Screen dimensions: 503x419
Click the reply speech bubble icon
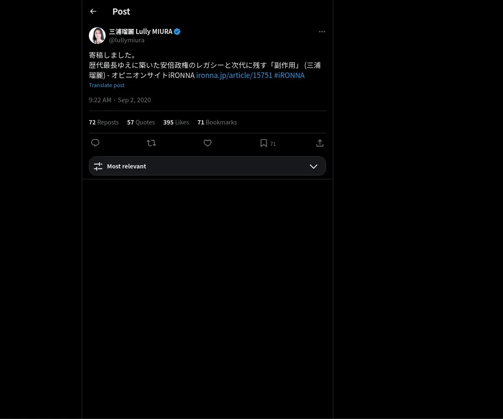95,143
